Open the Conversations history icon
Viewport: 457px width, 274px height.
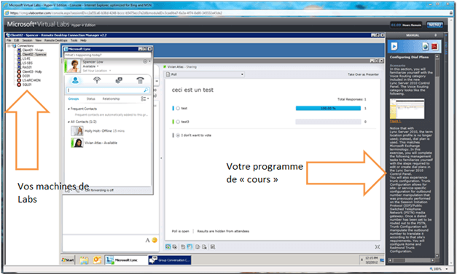(x=119, y=80)
